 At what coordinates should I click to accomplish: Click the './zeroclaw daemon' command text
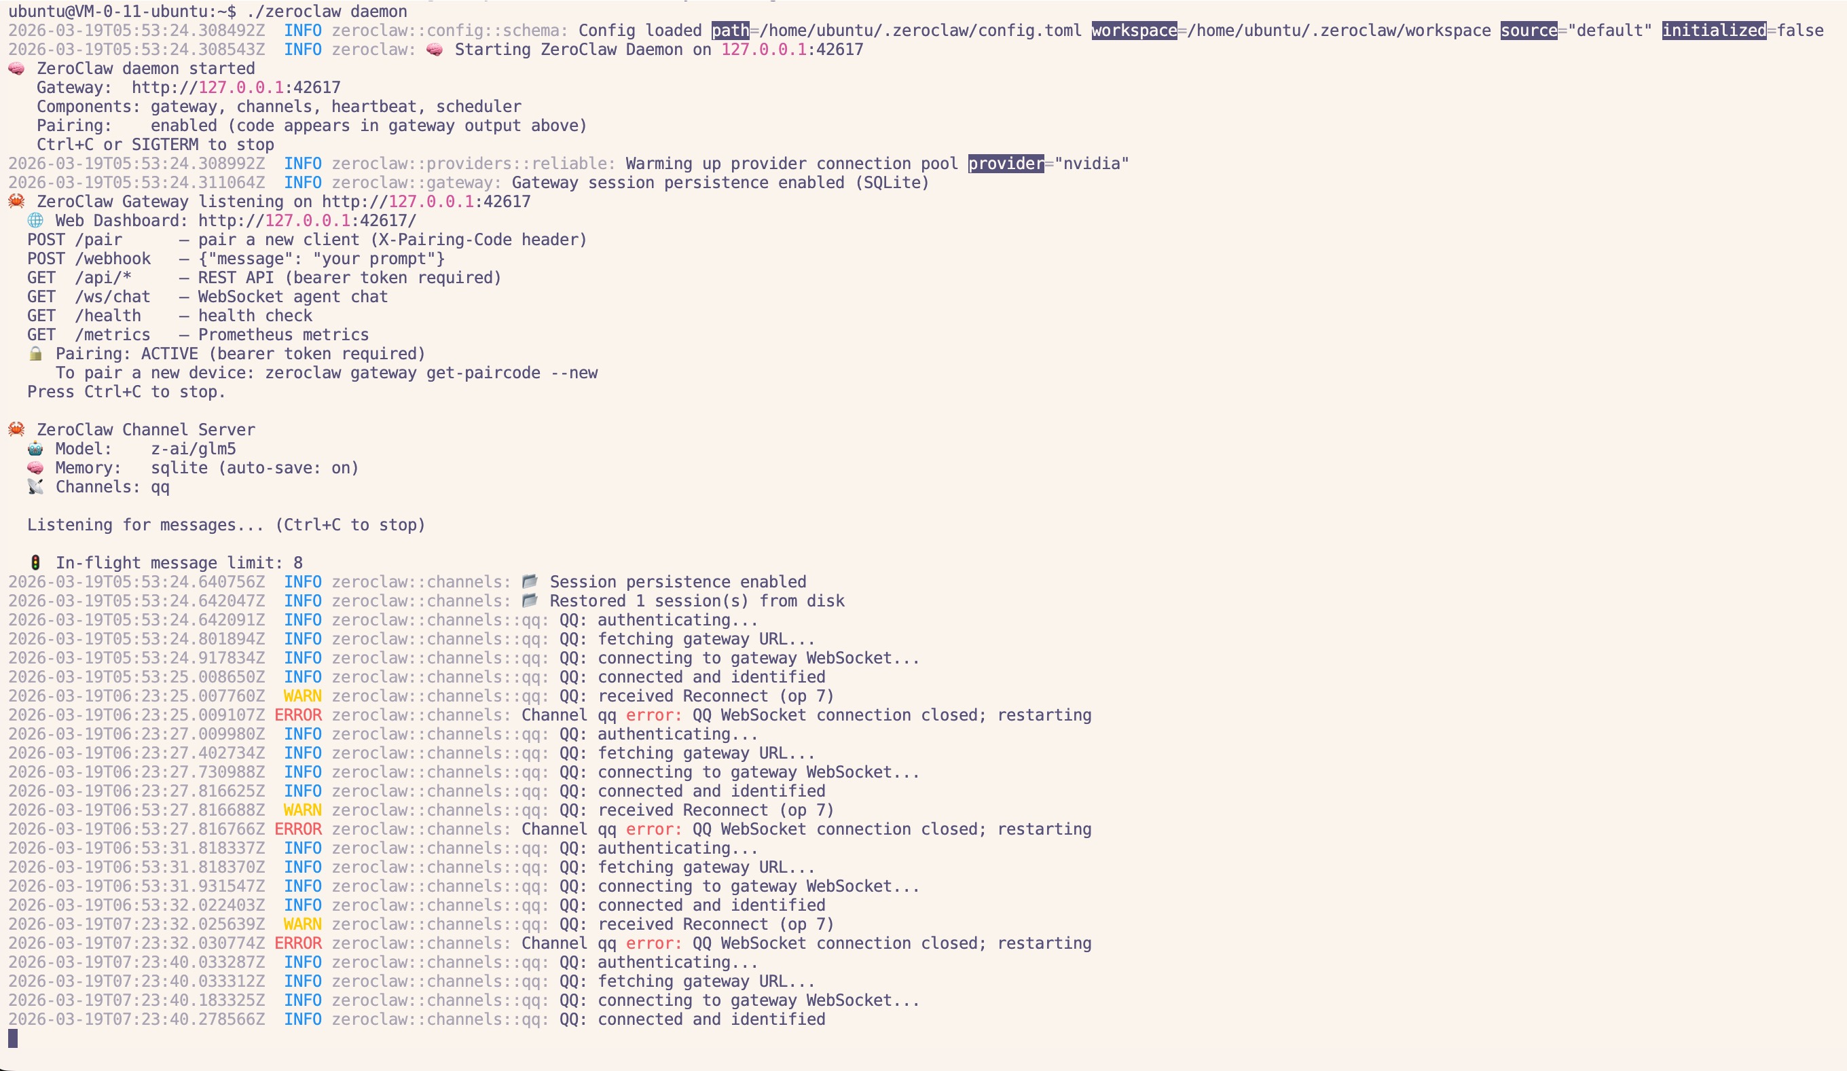(x=327, y=11)
